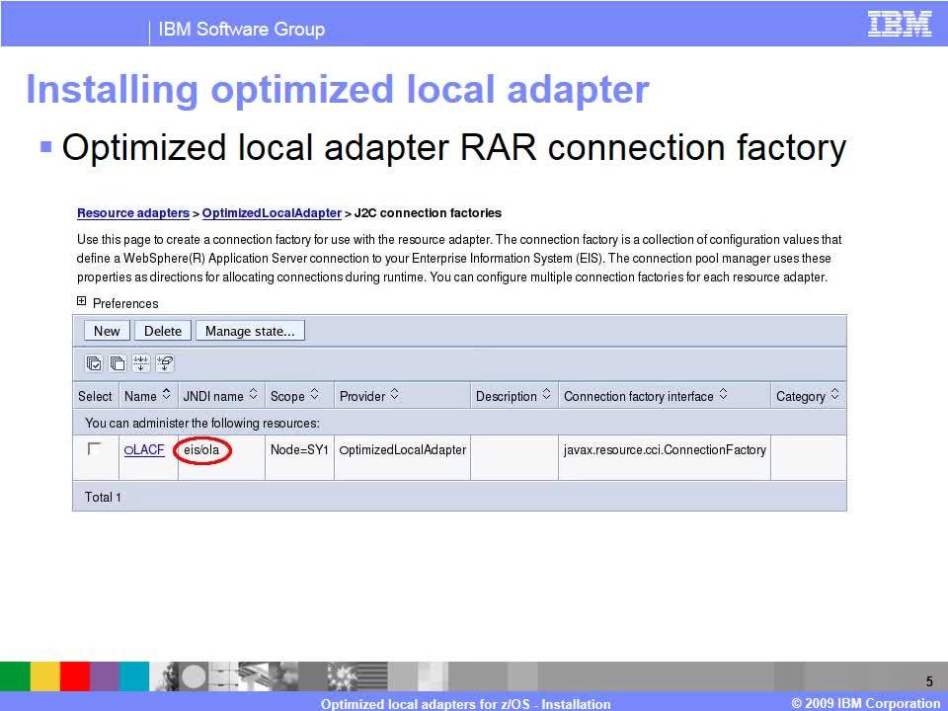
Task: Expand the Preferences section
Action: click(x=82, y=301)
